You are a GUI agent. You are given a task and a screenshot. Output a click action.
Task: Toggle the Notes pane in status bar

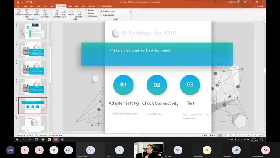point(204,136)
